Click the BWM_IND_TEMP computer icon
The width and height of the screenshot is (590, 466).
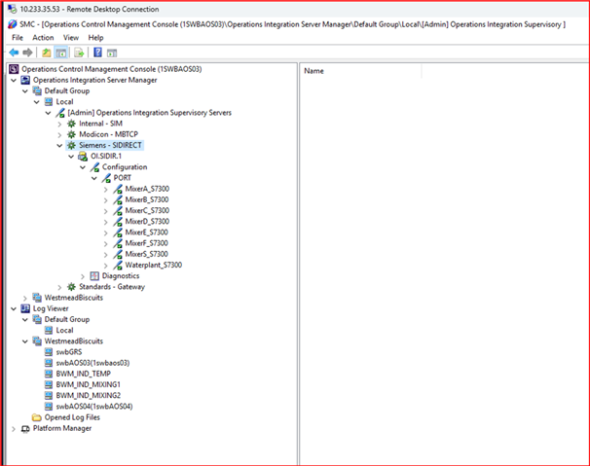tap(49, 374)
